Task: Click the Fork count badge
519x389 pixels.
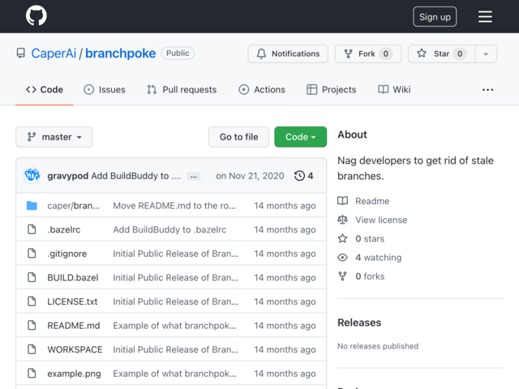Action: click(x=386, y=53)
